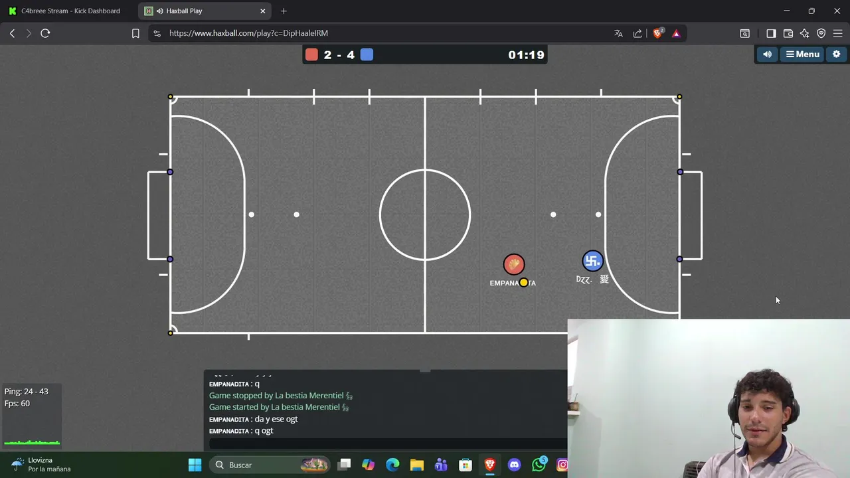The height and width of the screenshot is (478, 850).
Task: Open Task View in taskbar
Action: point(344,465)
